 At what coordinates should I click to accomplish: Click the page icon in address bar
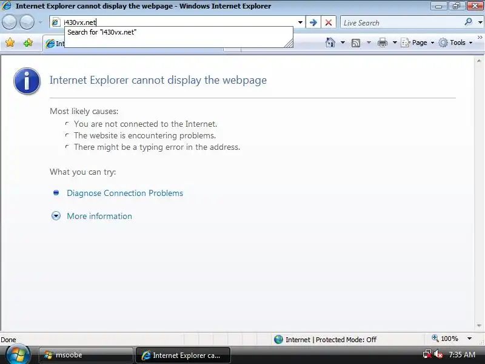pyautogui.click(x=56, y=22)
